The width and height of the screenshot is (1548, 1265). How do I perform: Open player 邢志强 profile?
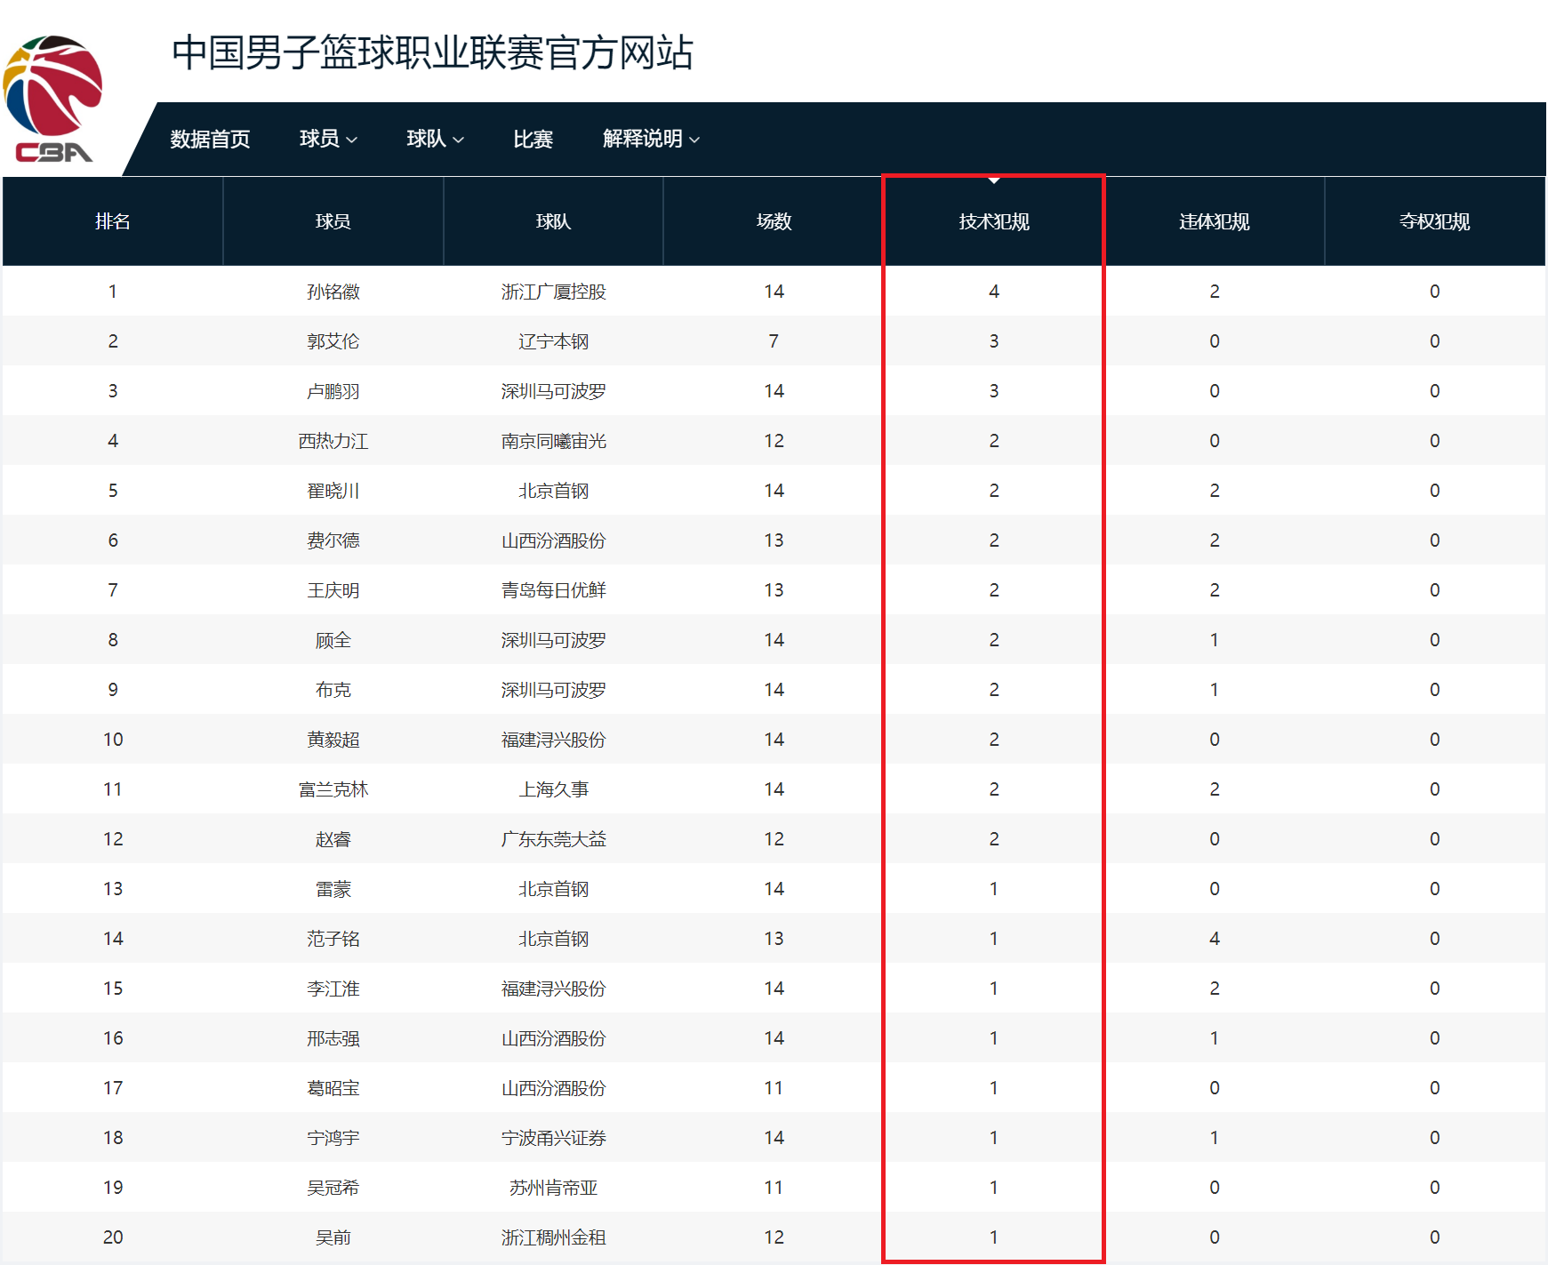click(333, 1038)
